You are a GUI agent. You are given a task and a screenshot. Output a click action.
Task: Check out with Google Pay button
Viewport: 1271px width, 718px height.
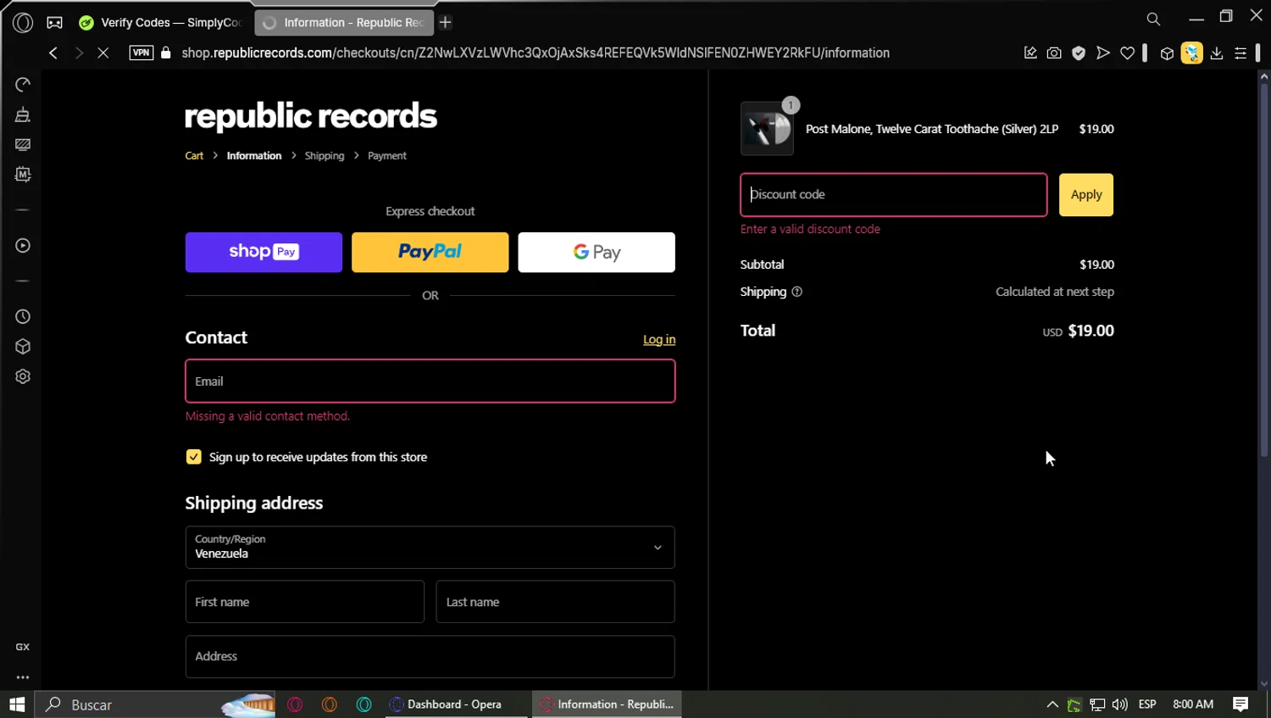[x=597, y=252]
